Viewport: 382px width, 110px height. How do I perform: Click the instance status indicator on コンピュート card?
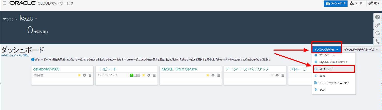(x=135, y=75)
